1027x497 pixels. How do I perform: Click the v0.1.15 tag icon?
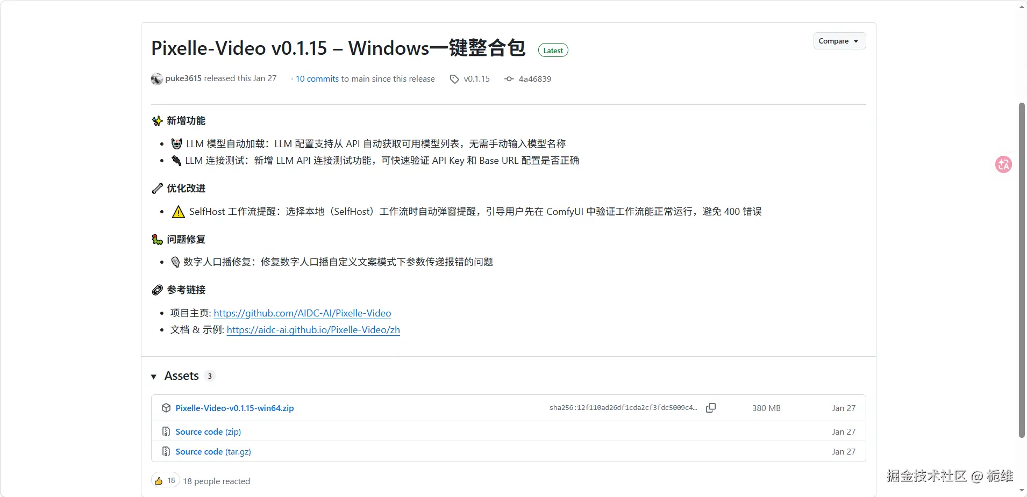pos(454,79)
